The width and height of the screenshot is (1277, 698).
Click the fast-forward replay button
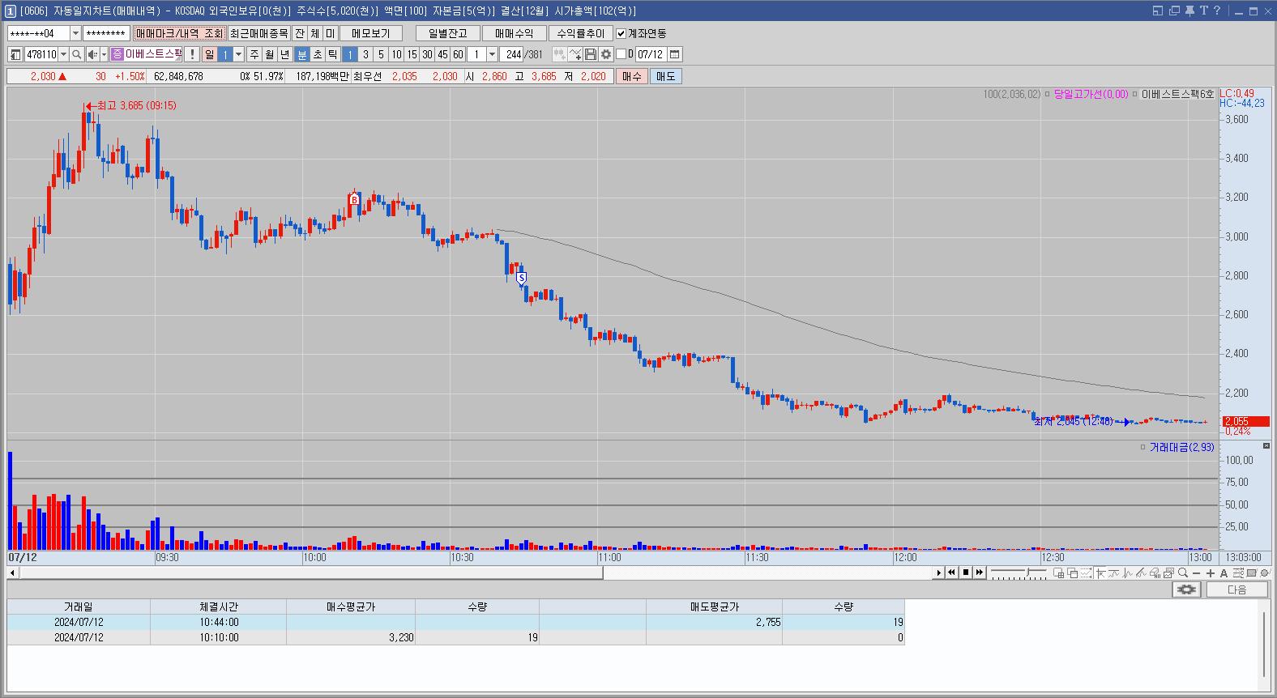tap(980, 572)
